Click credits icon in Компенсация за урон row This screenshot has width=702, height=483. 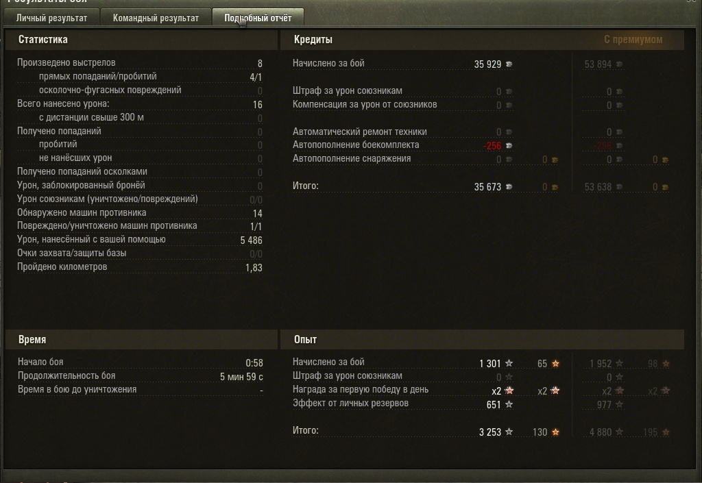click(x=509, y=105)
